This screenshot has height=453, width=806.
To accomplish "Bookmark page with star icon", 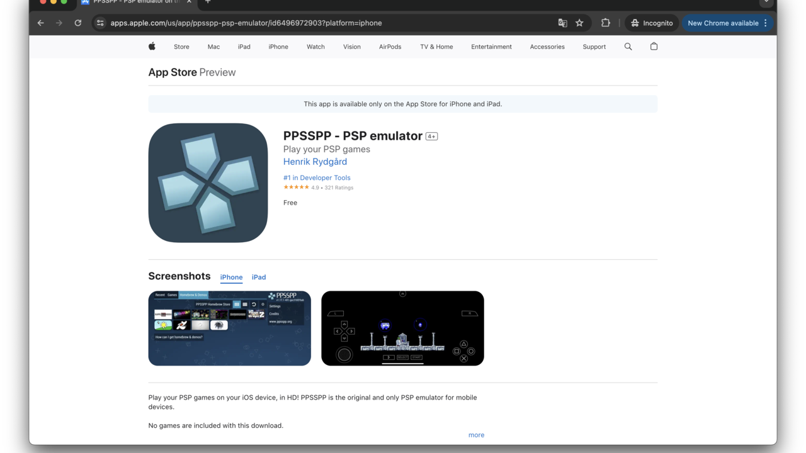I will pyautogui.click(x=579, y=23).
